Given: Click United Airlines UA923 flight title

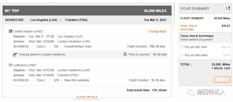Looking at the screenshot, I should pos(28,31).
